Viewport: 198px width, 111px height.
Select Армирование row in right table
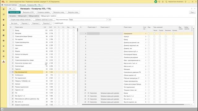[x=136, y=34]
